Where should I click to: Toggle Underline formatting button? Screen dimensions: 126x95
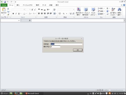(19, 13)
